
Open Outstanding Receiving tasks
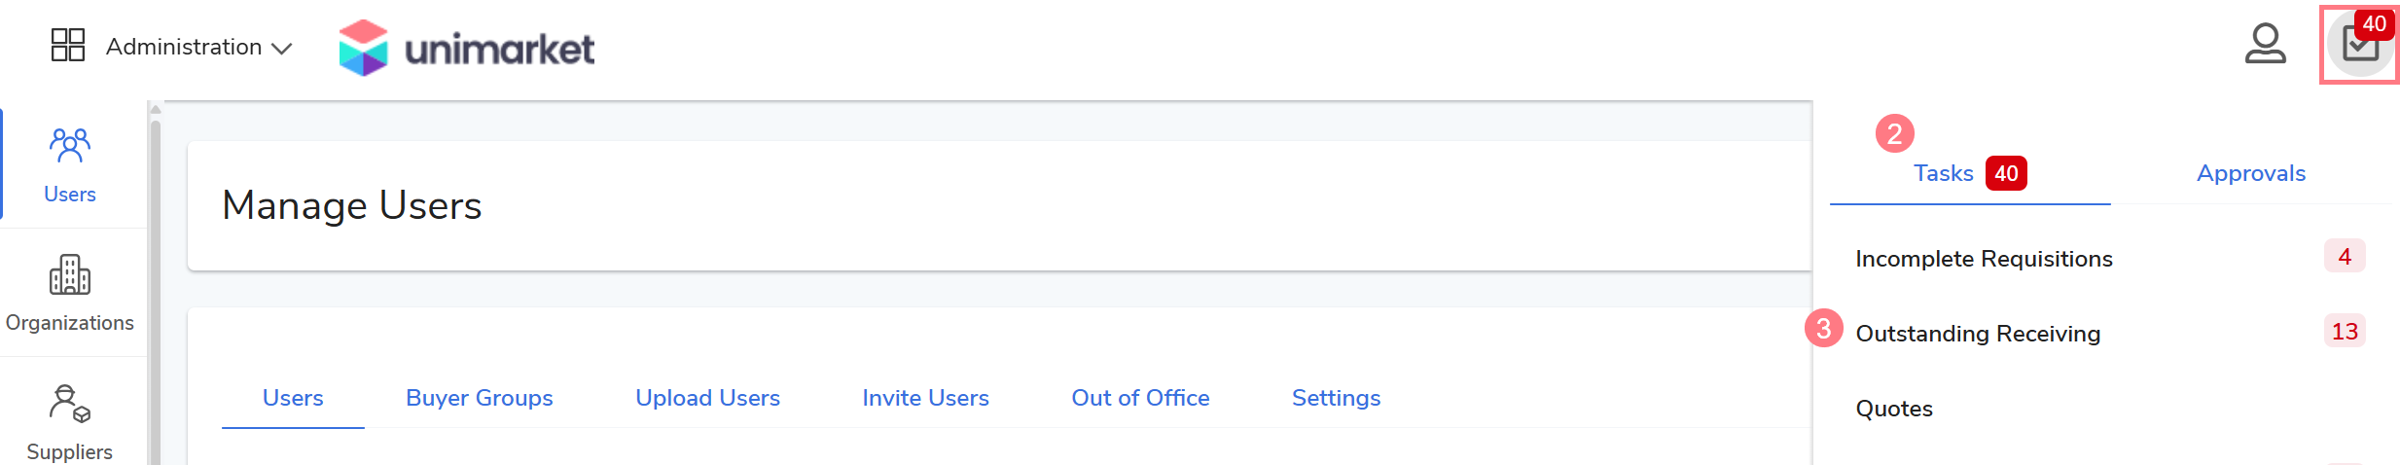coord(1978,334)
